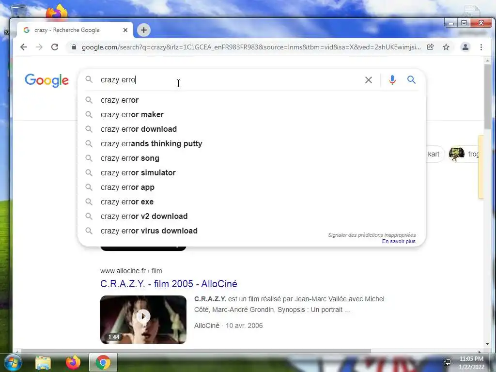The image size is (496, 372).
Task: Open 'C.R.A.Z.Y. - film 2005 - AlloCiné' result
Action: click(x=169, y=284)
